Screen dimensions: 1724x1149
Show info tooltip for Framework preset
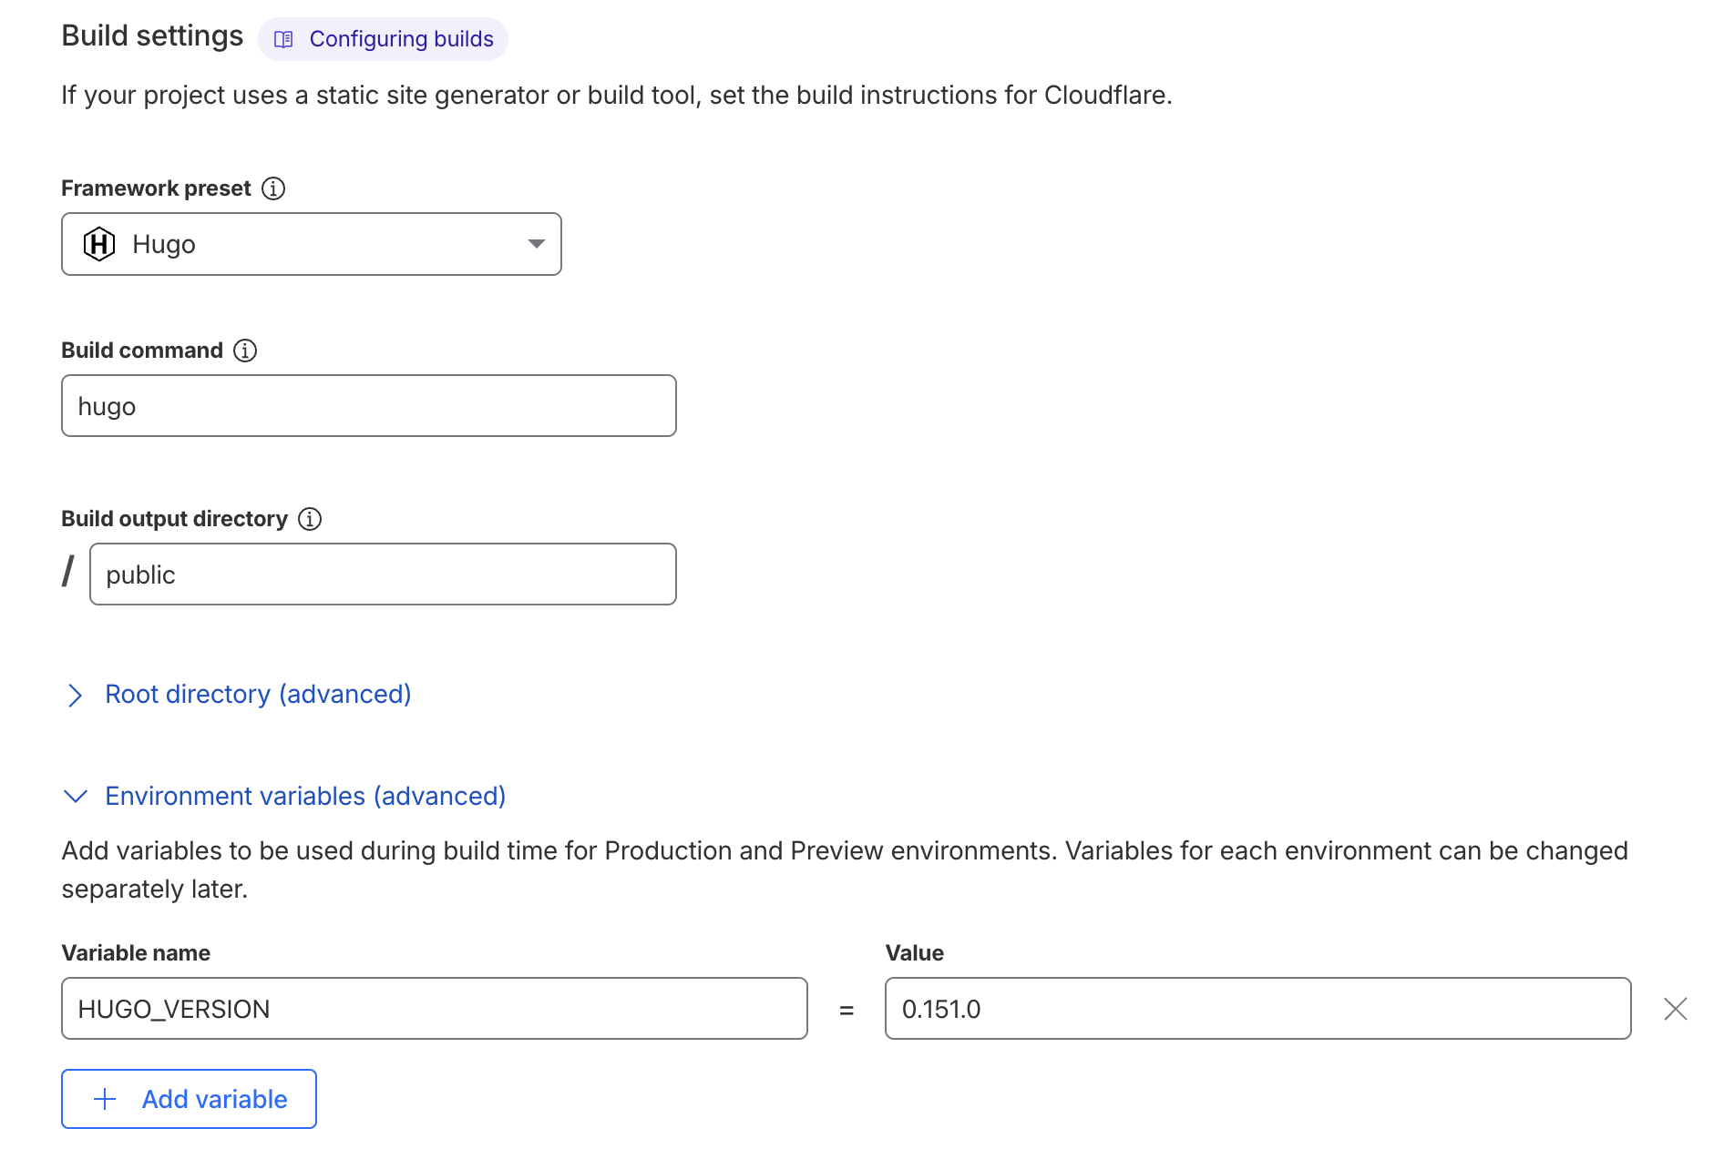(x=273, y=188)
